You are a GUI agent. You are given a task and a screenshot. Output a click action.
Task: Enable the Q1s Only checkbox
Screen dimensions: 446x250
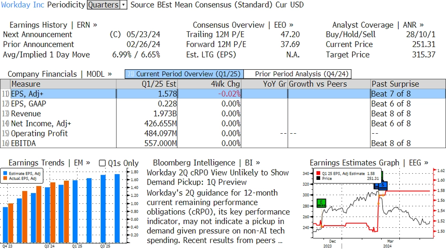102,163
